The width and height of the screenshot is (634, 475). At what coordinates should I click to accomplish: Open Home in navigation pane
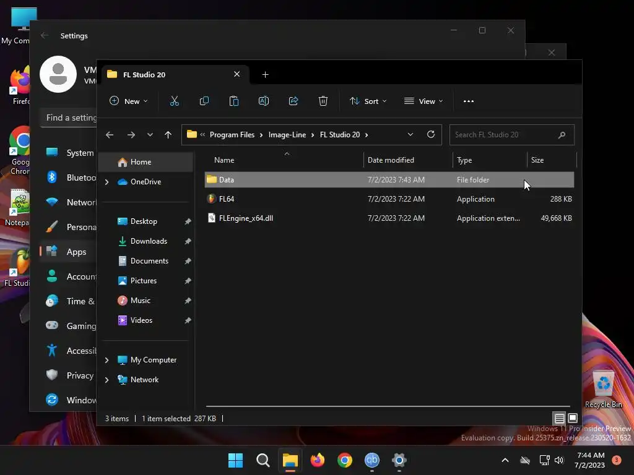click(x=146, y=162)
